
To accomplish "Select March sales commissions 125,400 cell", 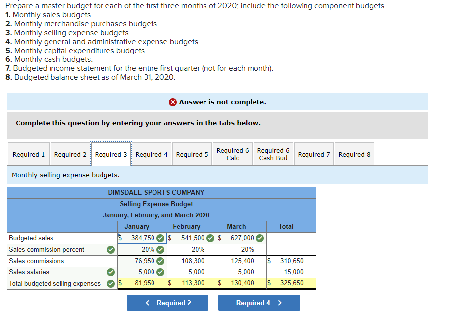I will point(242,261).
